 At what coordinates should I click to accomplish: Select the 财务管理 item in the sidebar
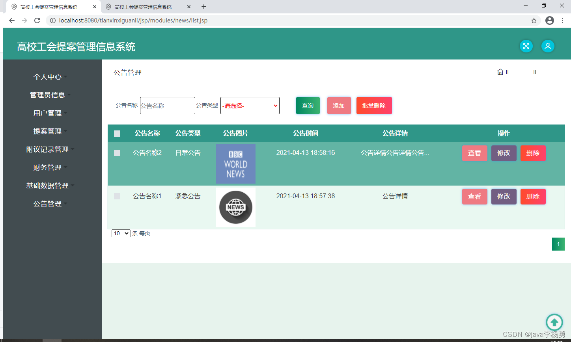coord(48,167)
